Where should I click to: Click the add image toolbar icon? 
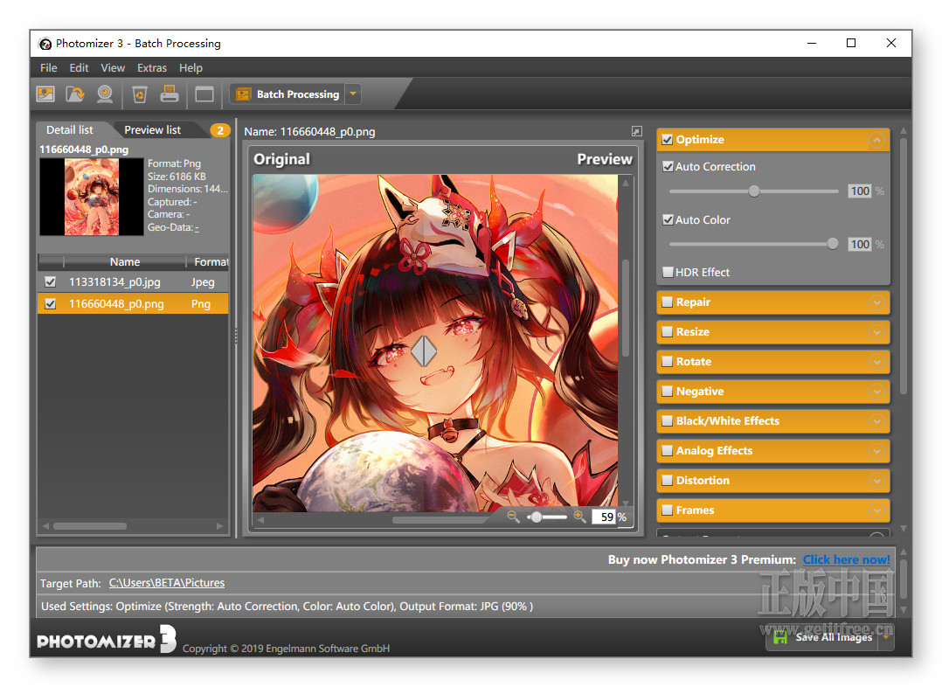45,94
